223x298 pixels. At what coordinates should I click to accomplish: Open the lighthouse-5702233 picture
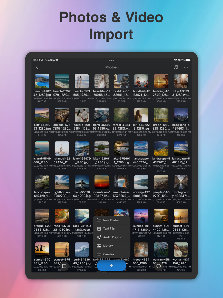(x=62, y=182)
